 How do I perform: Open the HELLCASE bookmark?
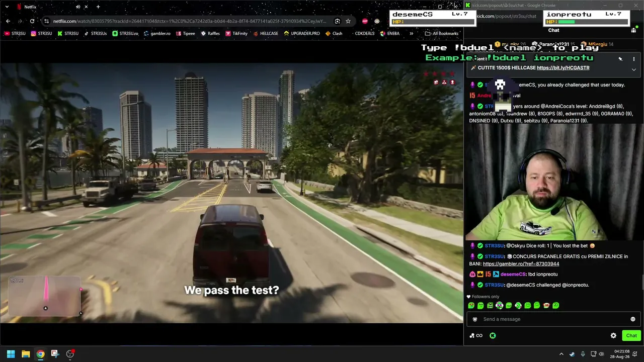click(x=266, y=34)
